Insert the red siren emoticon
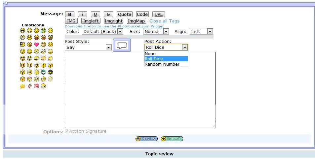 click(36, 86)
